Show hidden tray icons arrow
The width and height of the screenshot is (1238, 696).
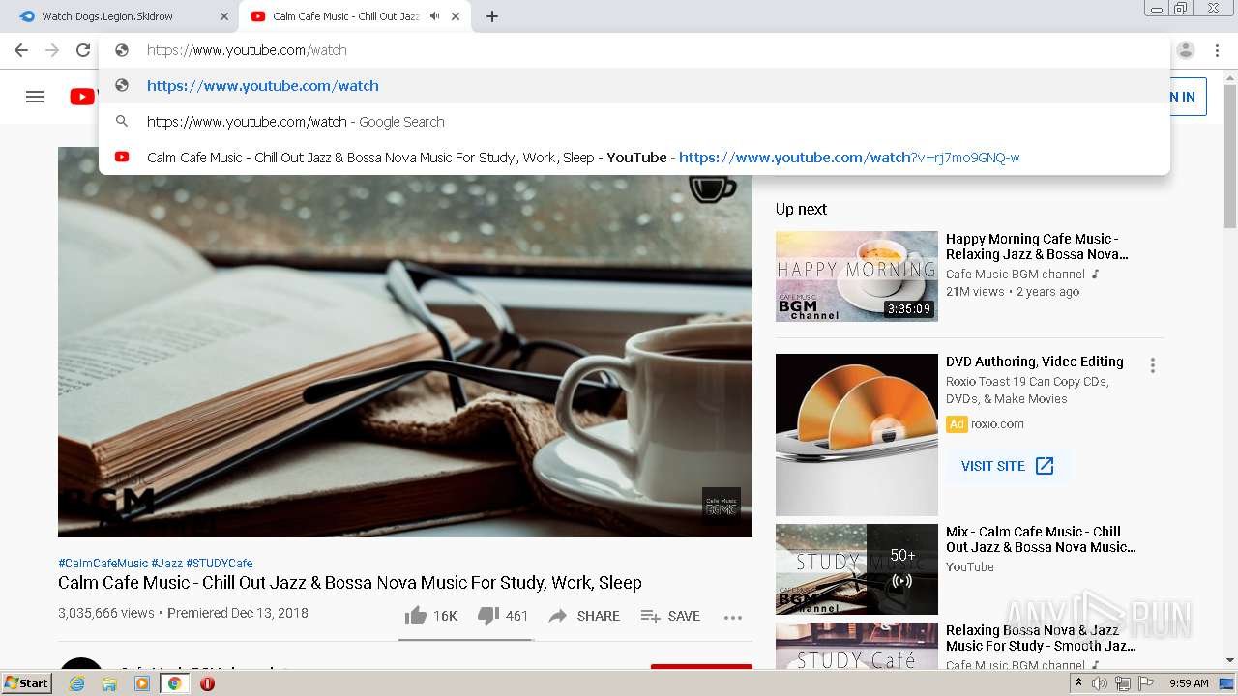point(1078,683)
